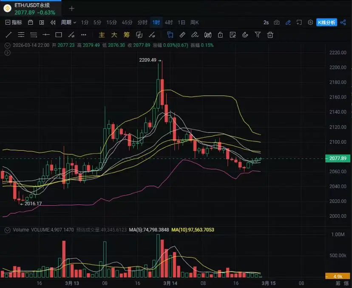Image resolution: width=352 pixels, height=288 pixels.
Task: Click the 2016.17 low price marker
Action: click(33, 204)
